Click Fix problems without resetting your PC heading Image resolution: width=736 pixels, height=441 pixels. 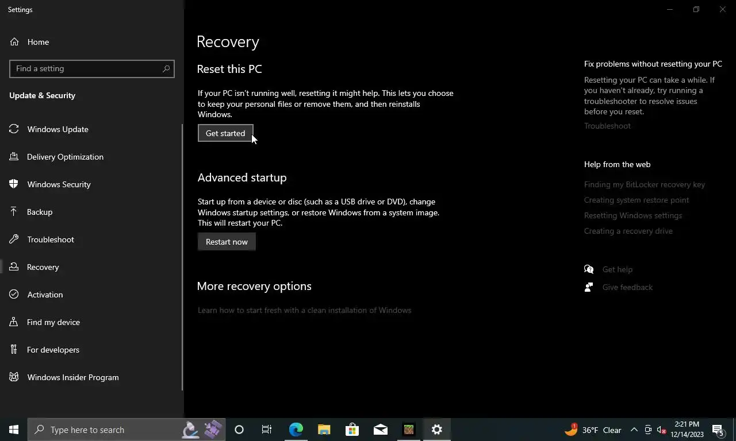(653, 64)
